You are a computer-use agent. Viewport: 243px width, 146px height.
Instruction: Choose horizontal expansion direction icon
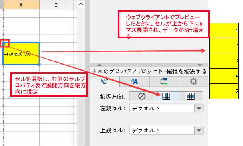[x=191, y=96]
